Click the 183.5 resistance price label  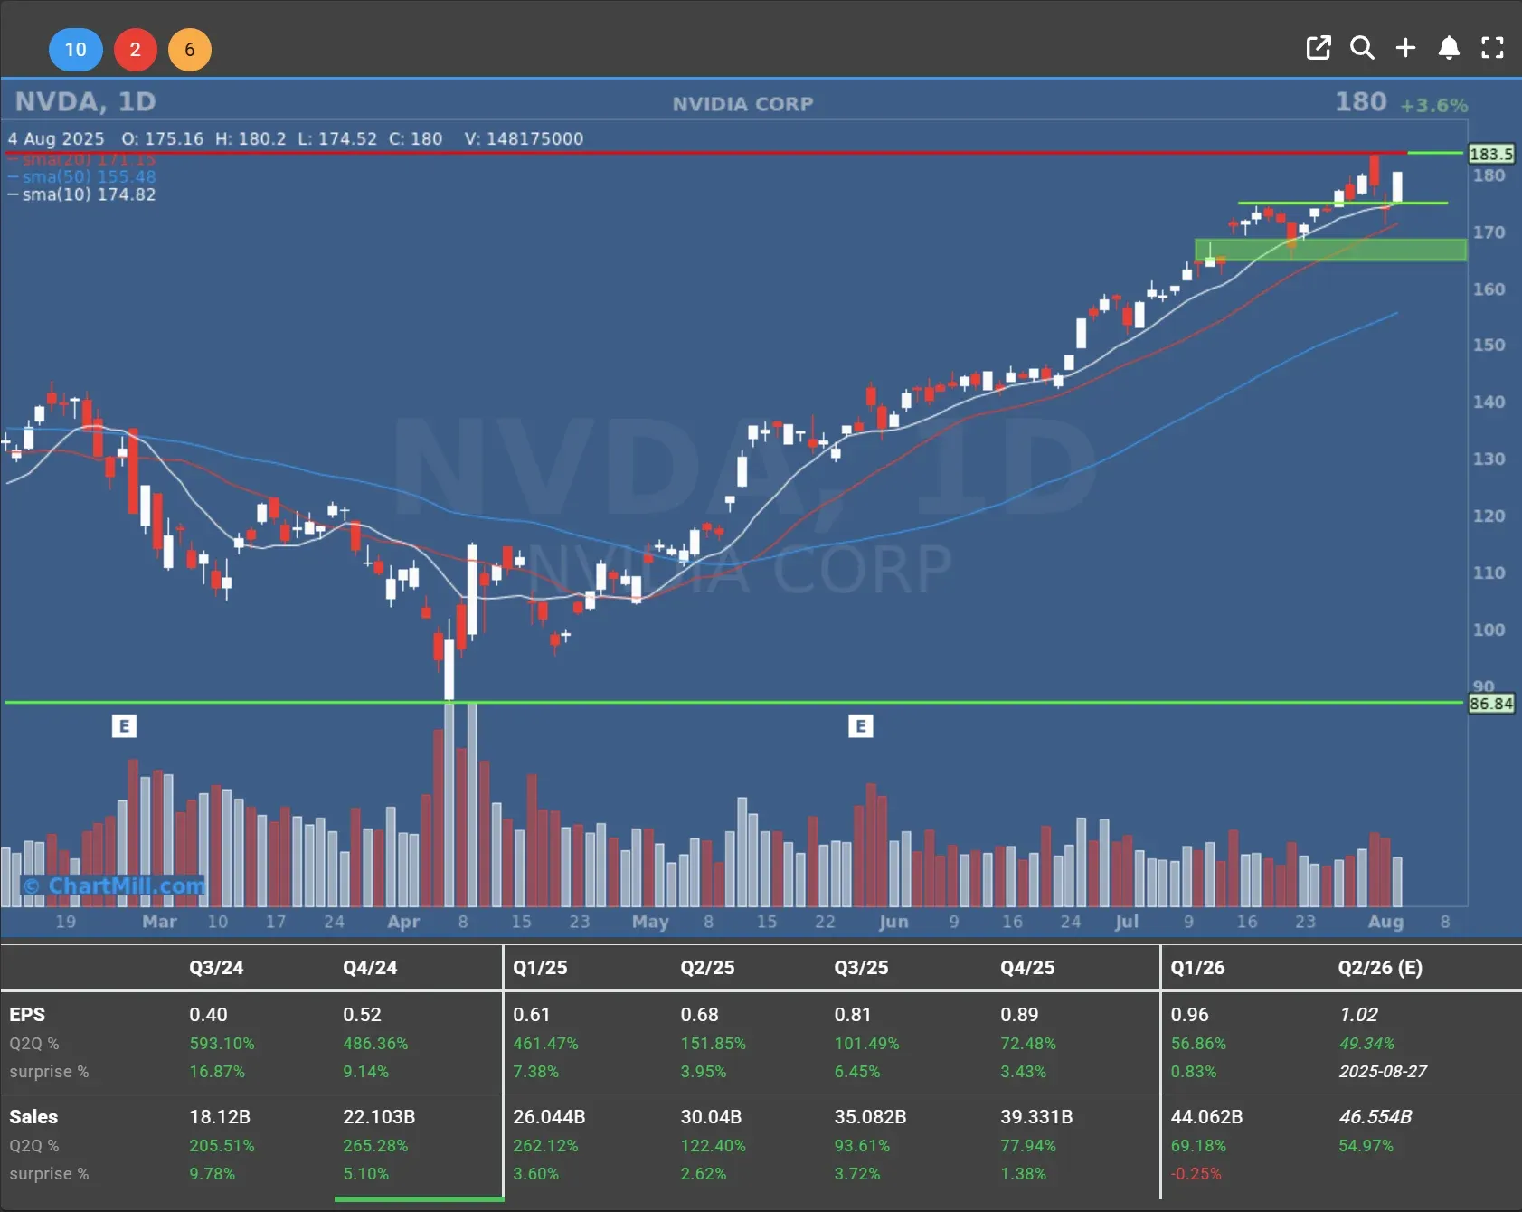click(x=1490, y=154)
